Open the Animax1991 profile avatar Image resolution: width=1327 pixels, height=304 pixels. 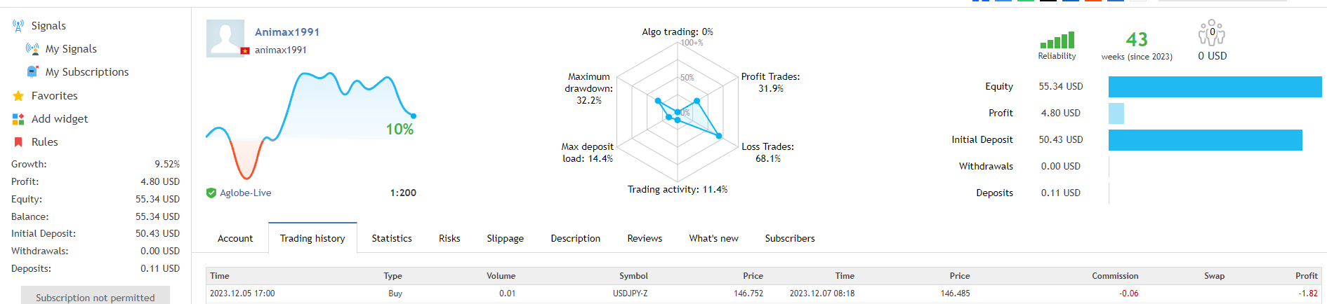click(x=225, y=38)
